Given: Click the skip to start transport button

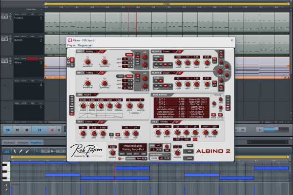Looking at the screenshot, I should click(x=18, y=130).
